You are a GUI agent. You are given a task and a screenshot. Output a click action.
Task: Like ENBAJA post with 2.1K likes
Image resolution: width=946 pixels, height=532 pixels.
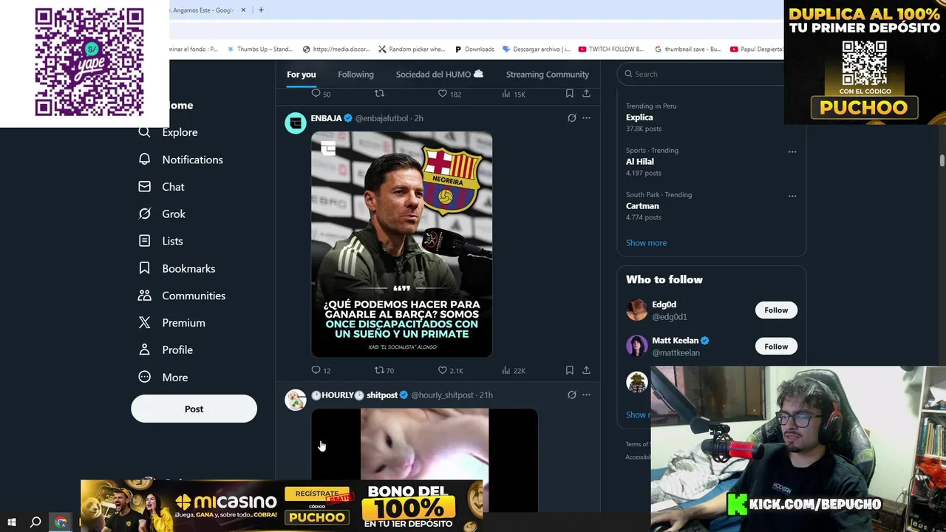(450, 370)
